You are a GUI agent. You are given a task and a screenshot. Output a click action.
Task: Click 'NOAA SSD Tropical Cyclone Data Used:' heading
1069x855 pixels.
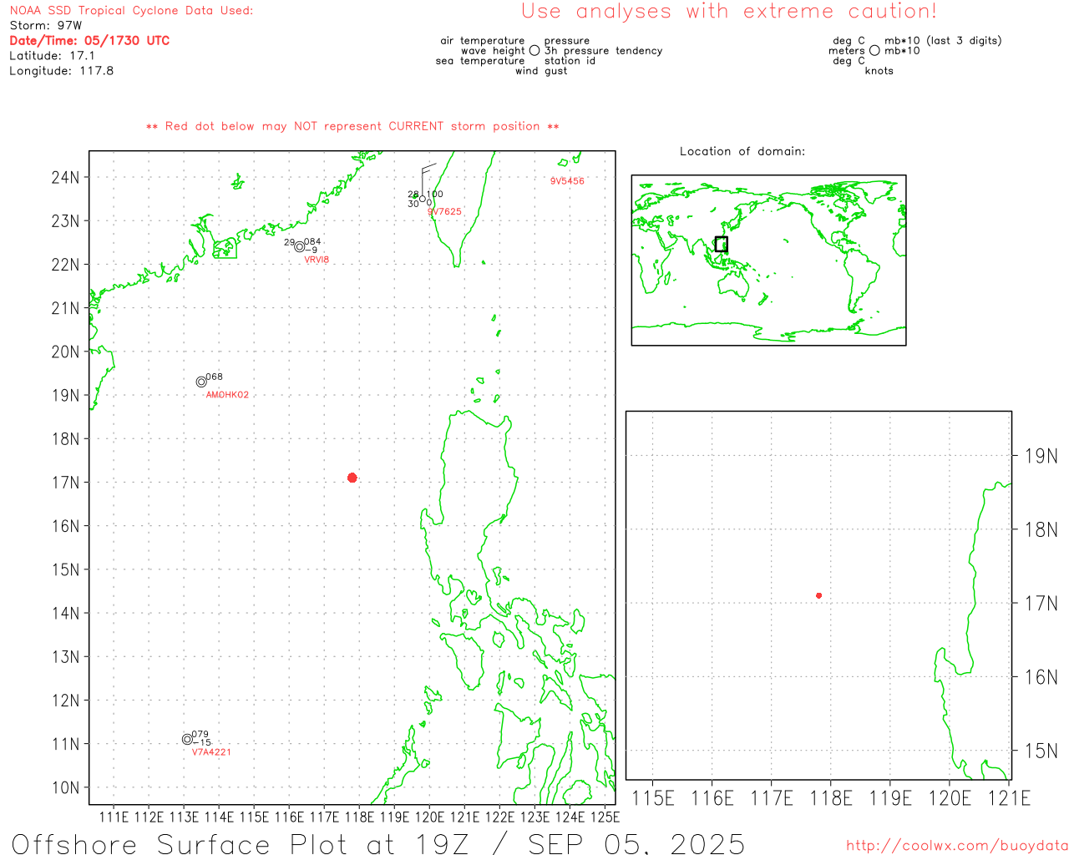(131, 11)
